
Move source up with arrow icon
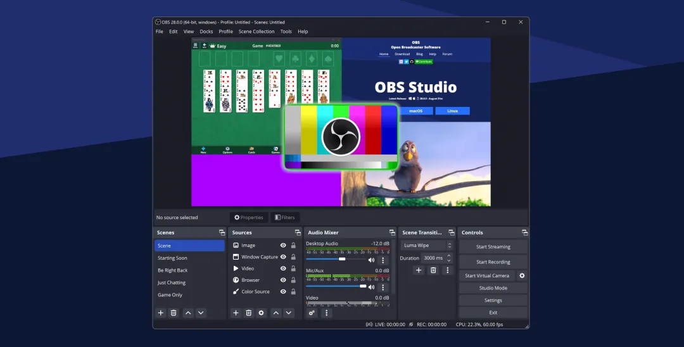tap(275, 313)
